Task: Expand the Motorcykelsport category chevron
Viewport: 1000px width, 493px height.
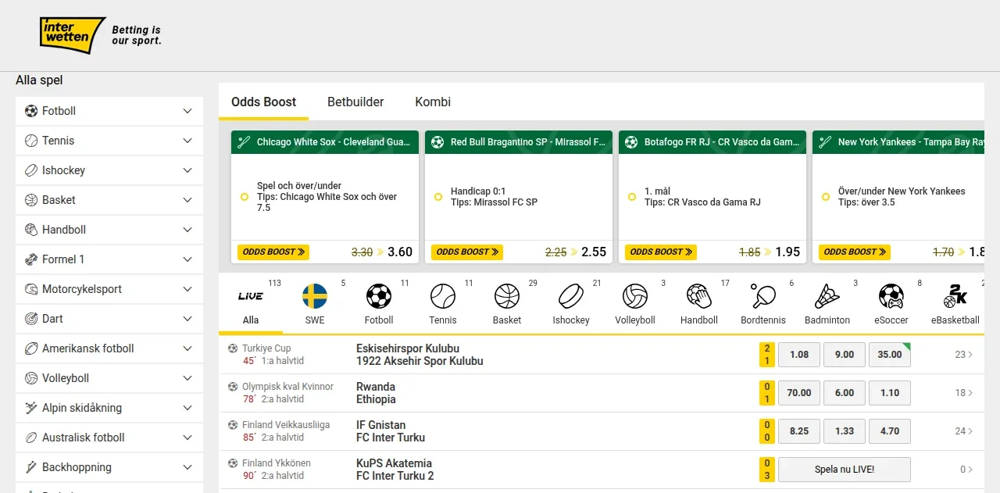Action: click(x=187, y=289)
